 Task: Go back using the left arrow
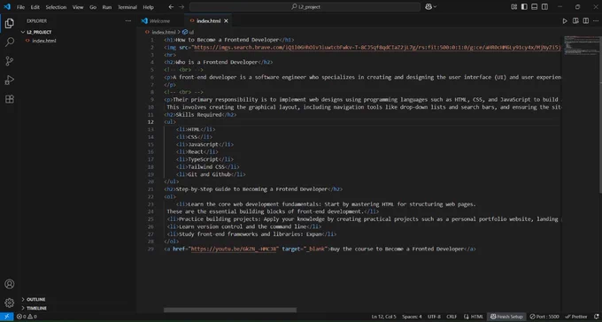click(x=171, y=7)
